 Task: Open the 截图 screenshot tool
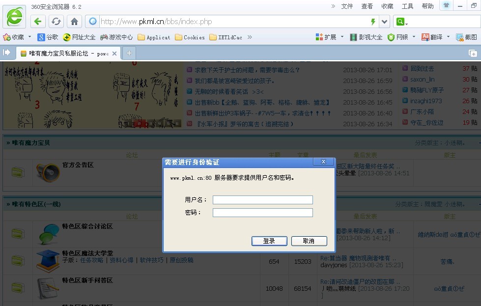click(466, 37)
